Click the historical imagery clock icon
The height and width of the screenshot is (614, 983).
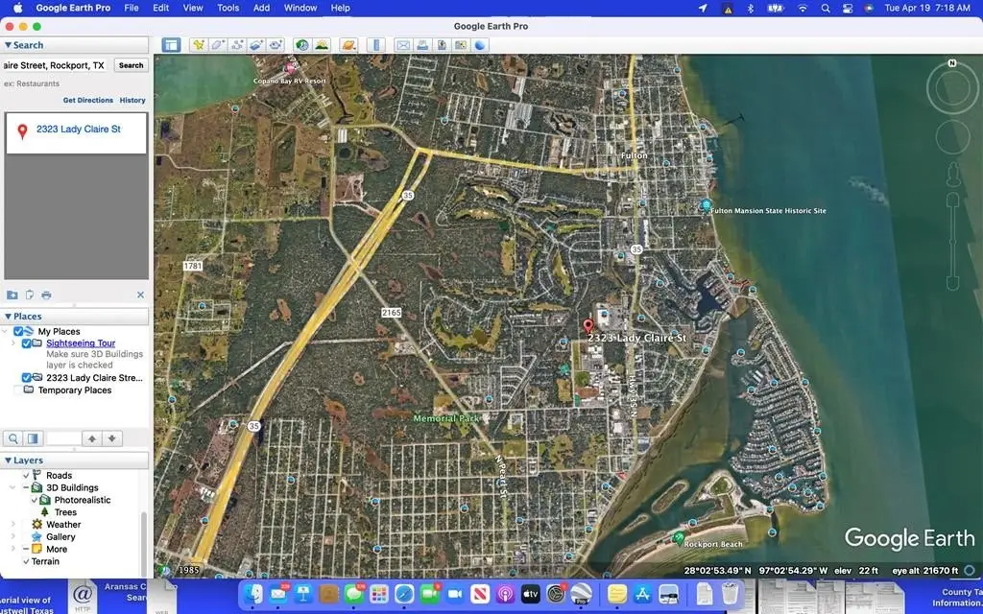(302, 45)
